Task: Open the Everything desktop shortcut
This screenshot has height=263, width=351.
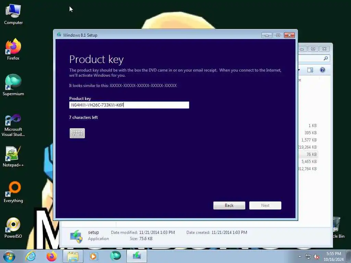Action: point(13,192)
